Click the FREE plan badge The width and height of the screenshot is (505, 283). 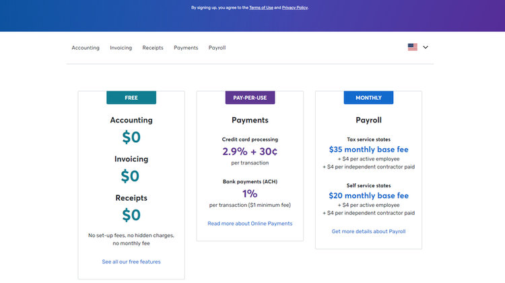point(131,98)
